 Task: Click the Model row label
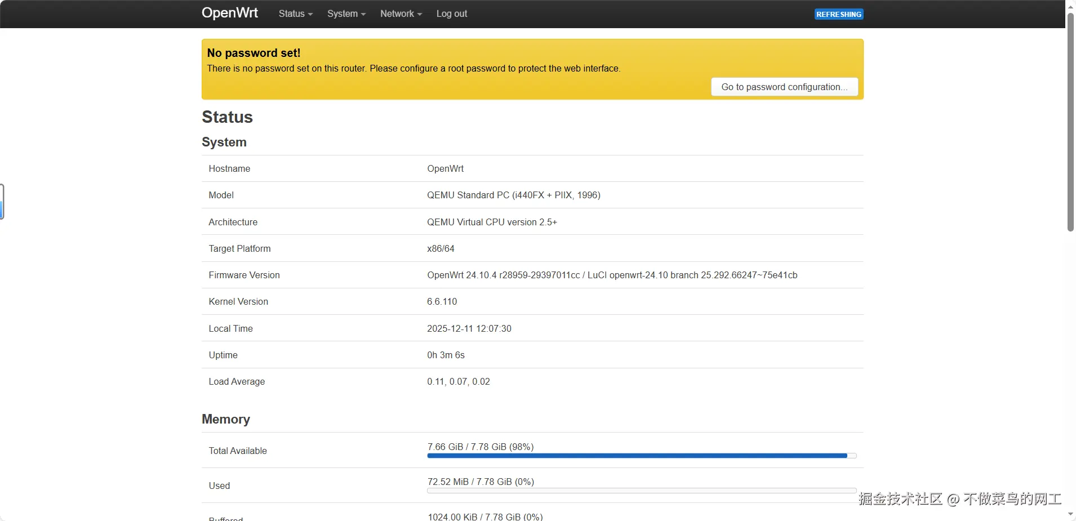[x=221, y=195]
